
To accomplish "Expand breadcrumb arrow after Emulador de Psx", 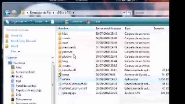I will coord(54,13).
